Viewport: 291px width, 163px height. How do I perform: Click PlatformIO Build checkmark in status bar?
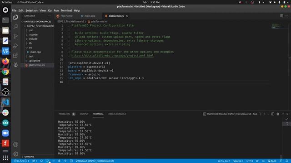tap(47, 161)
